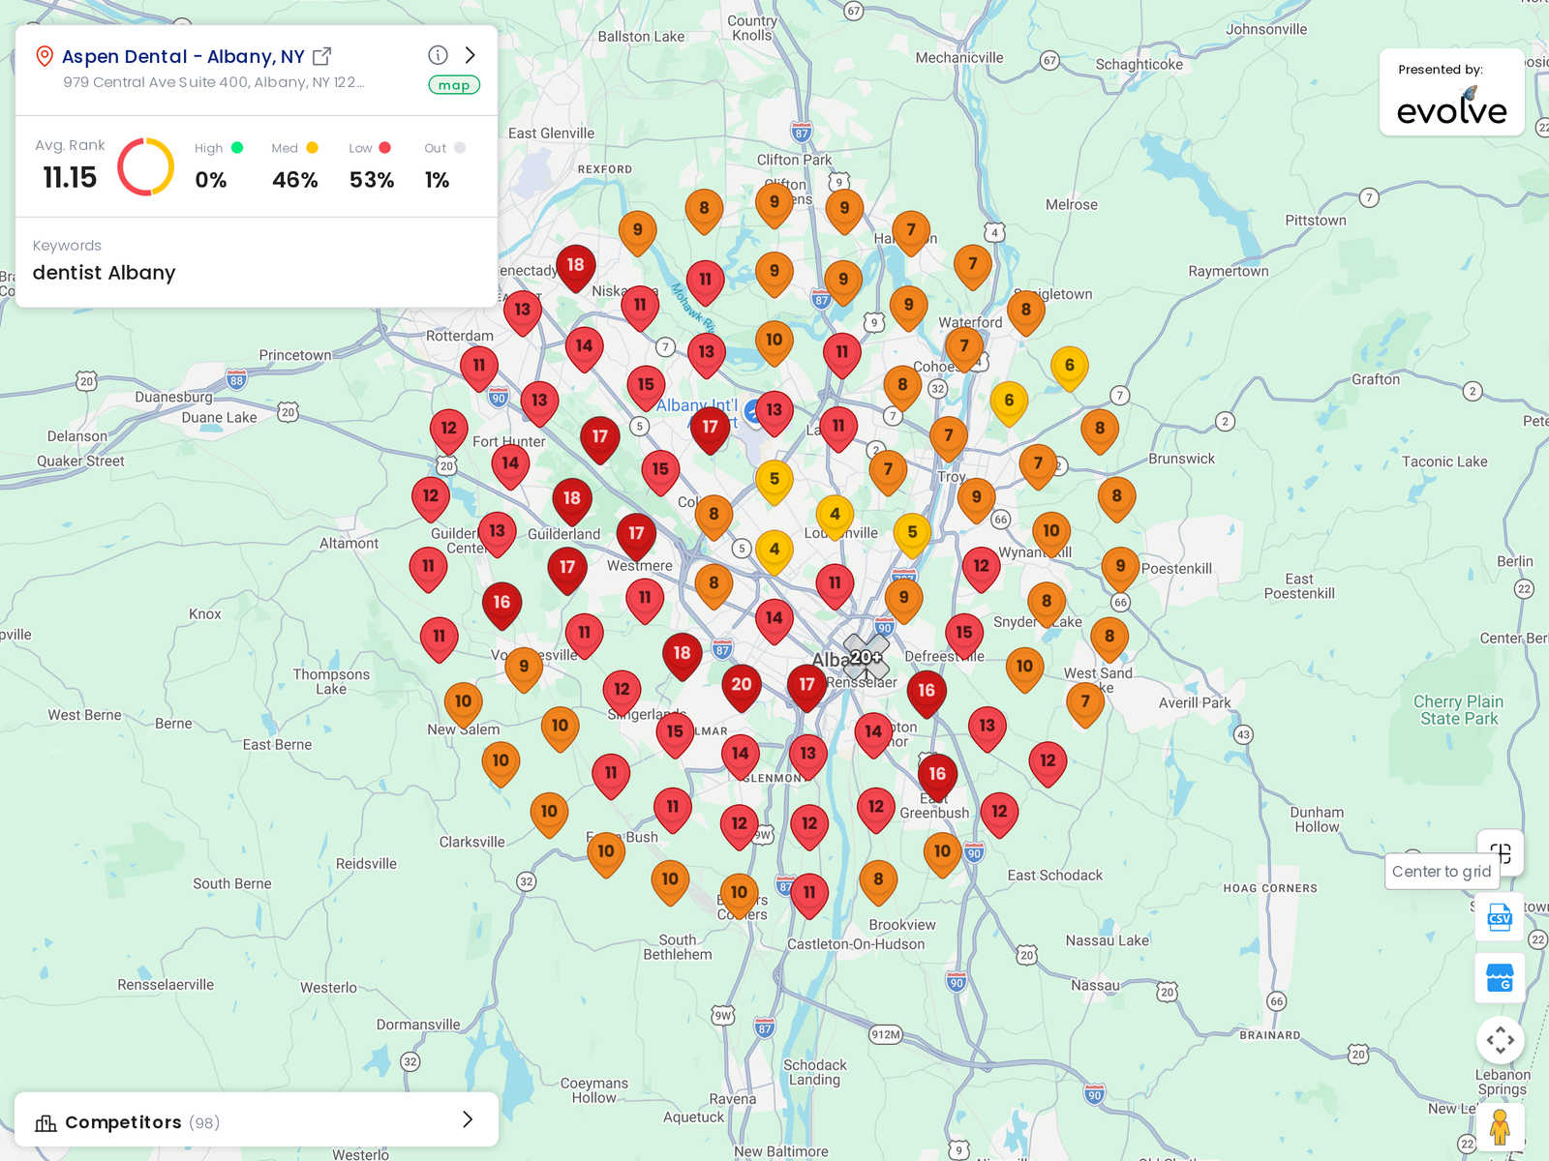1549x1161 pixels.
Task: Open the Google Business Profile store icon
Action: [x=1500, y=978]
